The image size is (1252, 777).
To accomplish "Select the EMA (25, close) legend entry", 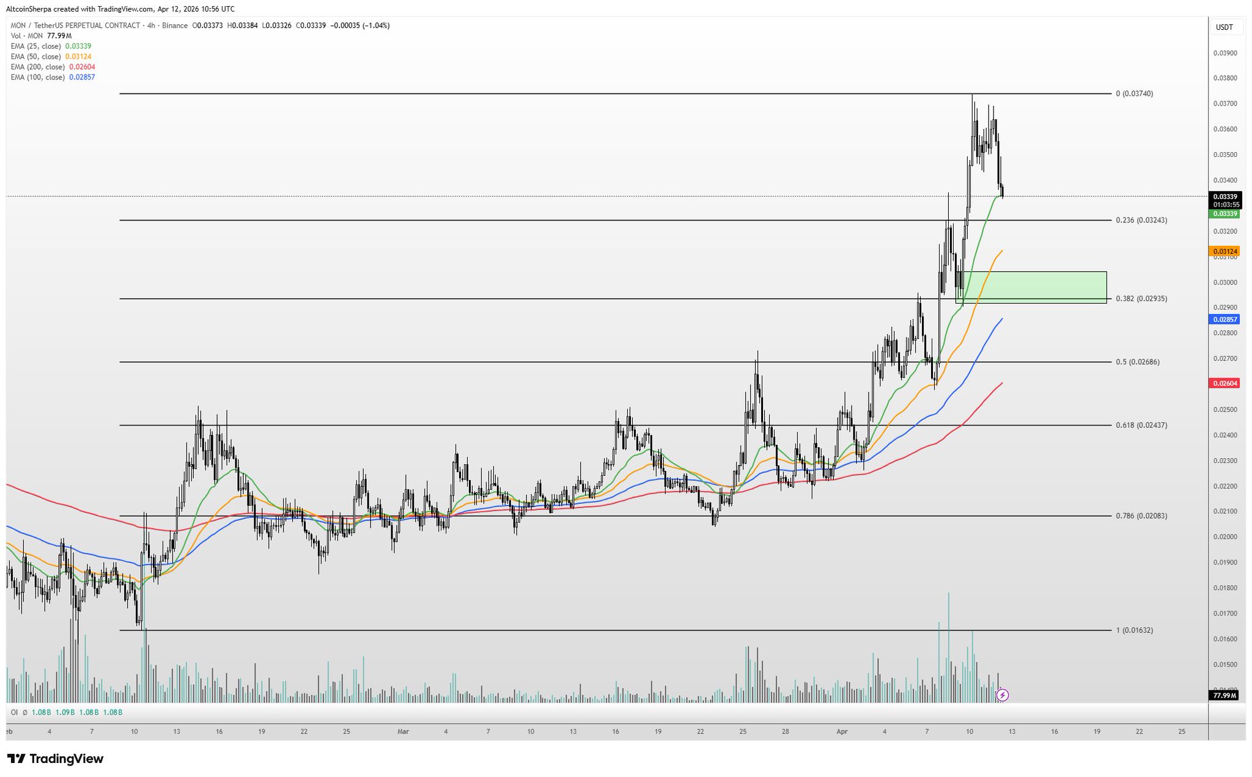I will pyautogui.click(x=35, y=46).
